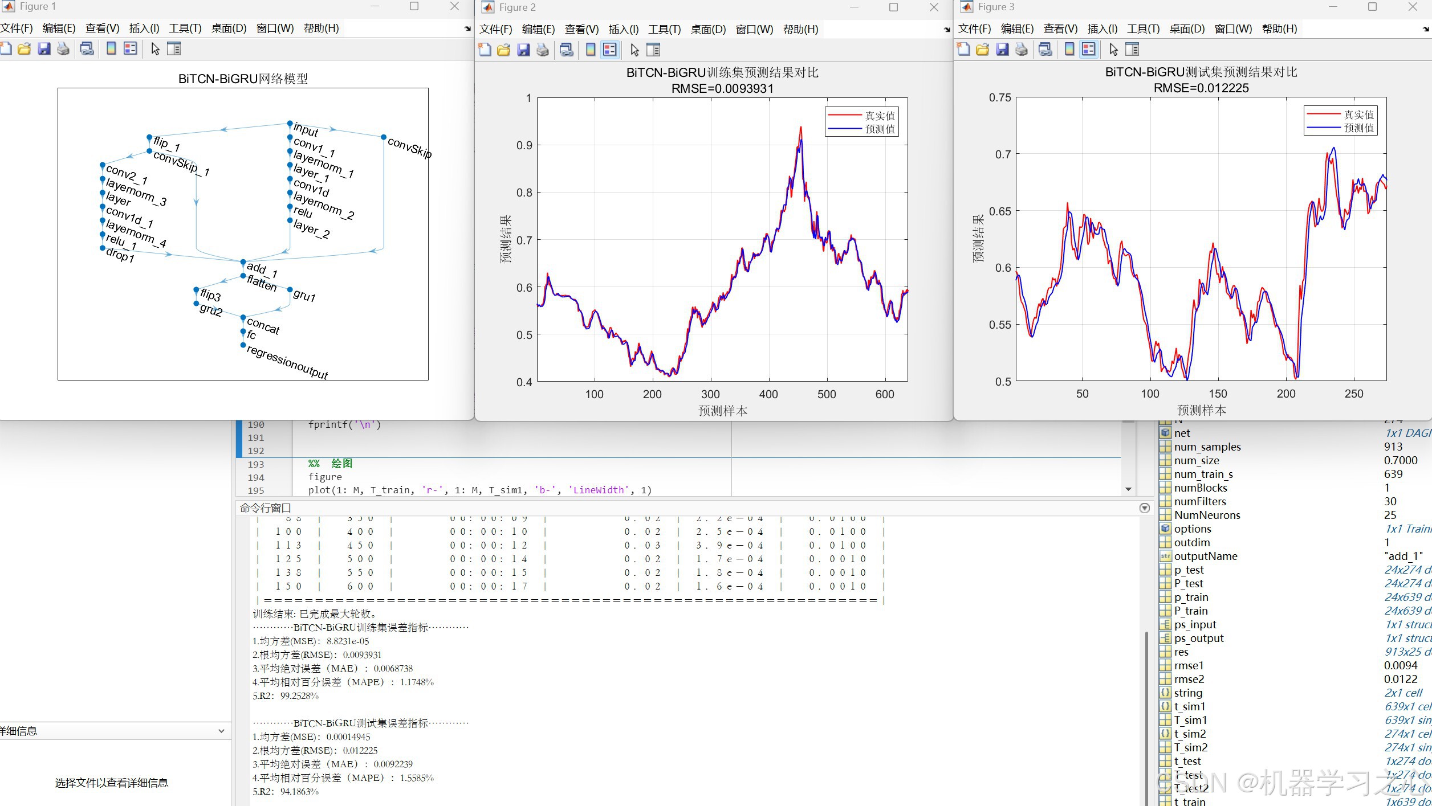Image resolution: width=1432 pixels, height=806 pixels.
Task: Click Link Plot icon in Figure 3
Action: pos(1045,50)
